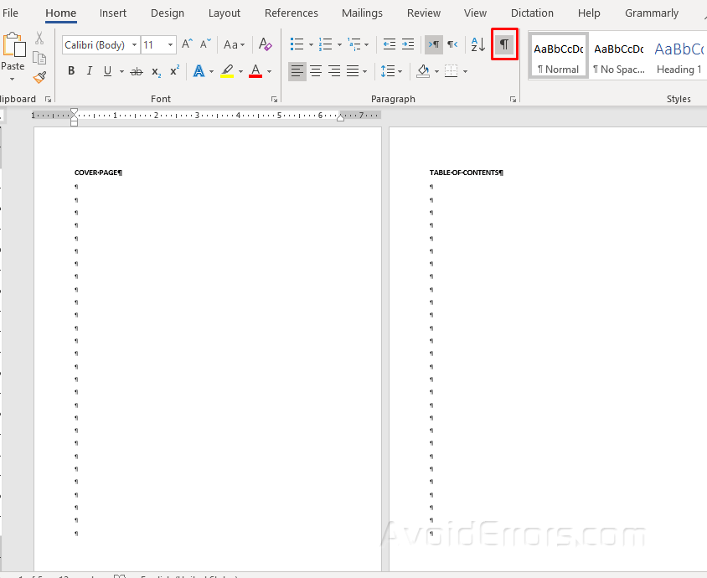The width and height of the screenshot is (707, 578).
Task: Click the Increase Indent icon
Action: click(x=408, y=44)
